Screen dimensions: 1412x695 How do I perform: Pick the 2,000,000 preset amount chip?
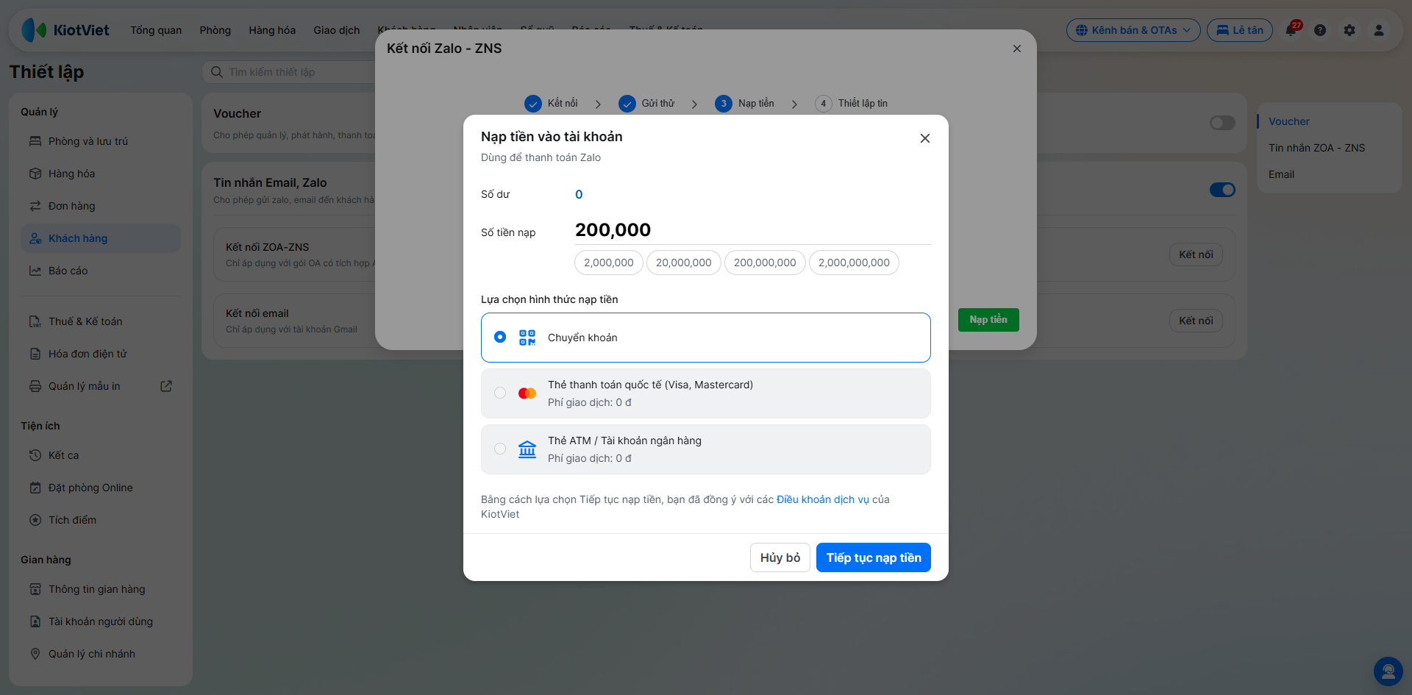609,263
